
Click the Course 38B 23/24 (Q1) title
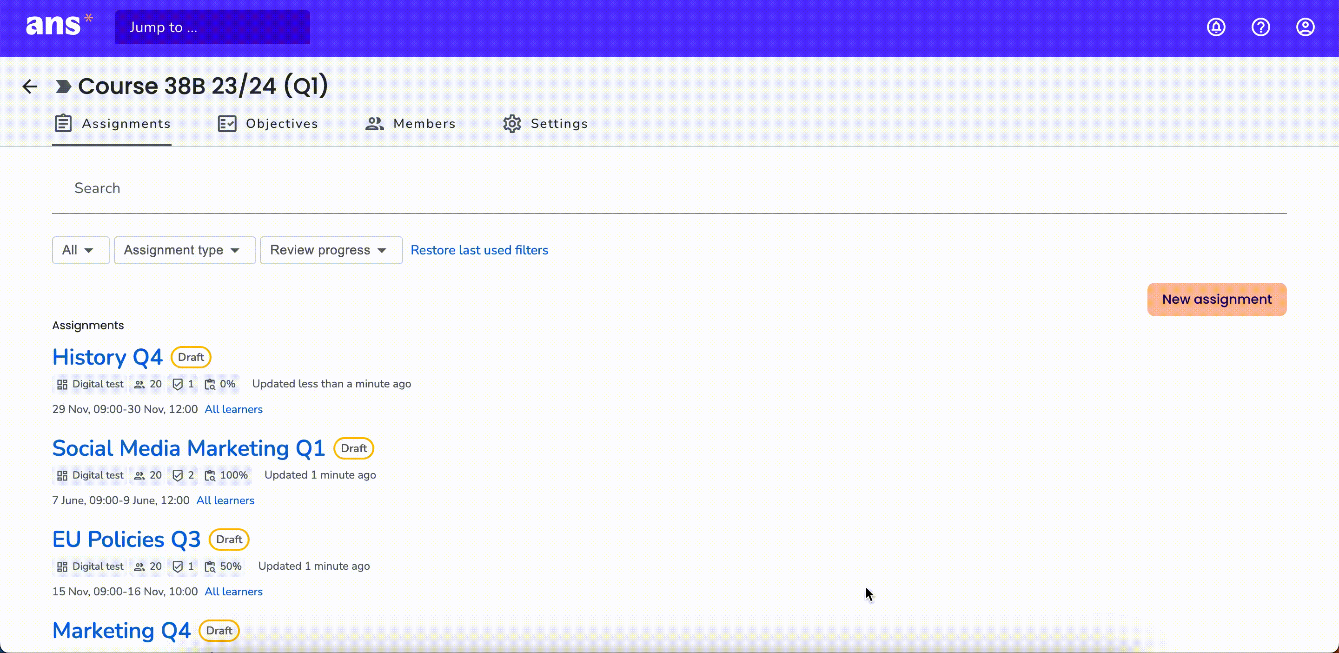pos(203,87)
